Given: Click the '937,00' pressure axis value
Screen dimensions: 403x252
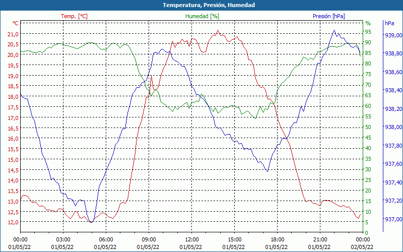Looking at the screenshot, I should point(393,219).
